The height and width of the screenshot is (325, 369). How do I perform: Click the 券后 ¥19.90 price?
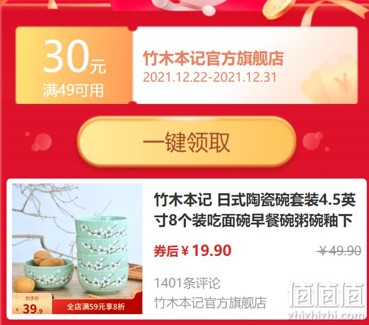click(192, 250)
